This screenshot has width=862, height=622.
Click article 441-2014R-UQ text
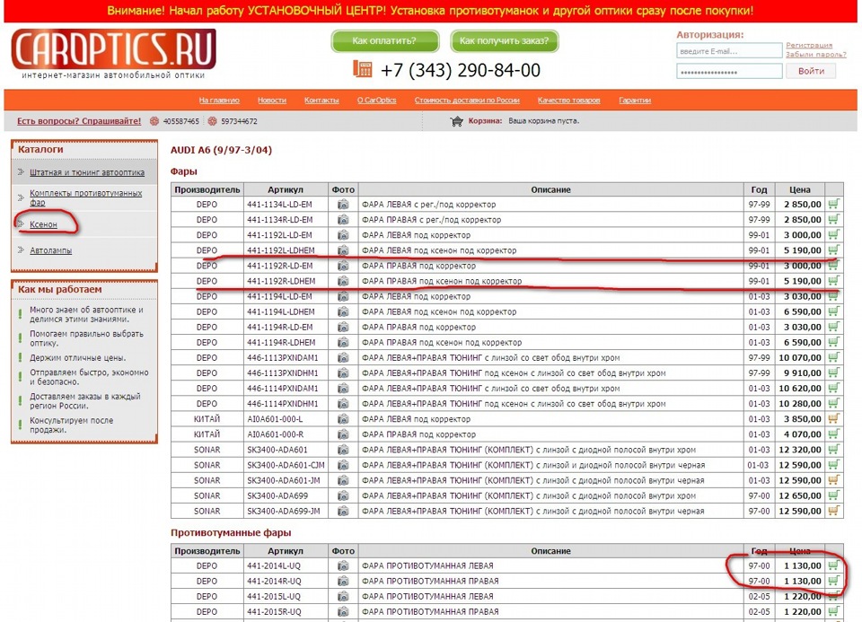[x=274, y=582]
